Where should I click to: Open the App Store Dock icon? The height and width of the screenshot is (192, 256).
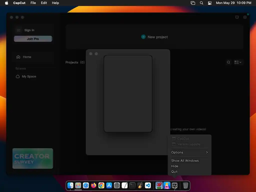pos(109,185)
